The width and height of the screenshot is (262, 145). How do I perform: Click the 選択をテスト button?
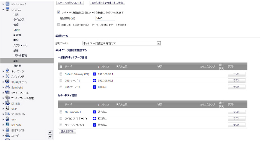coord(67,131)
